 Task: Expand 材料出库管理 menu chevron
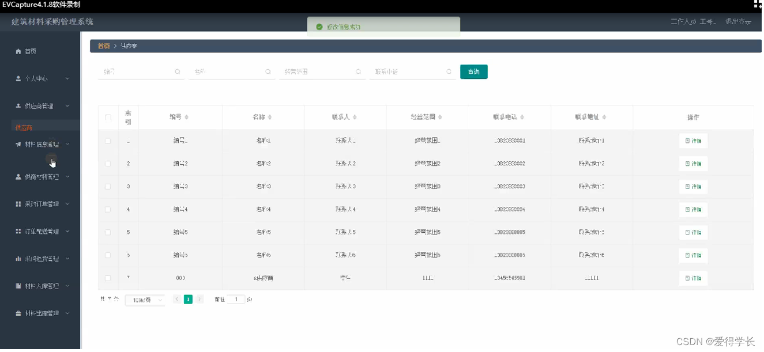click(x=67, y=313)
